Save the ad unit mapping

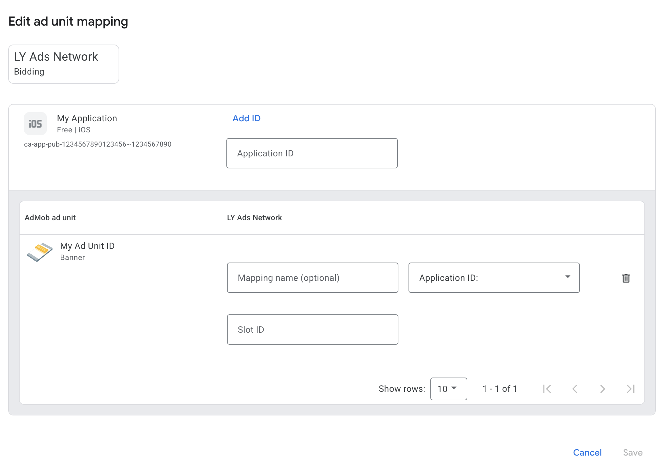tap(633, 452)
